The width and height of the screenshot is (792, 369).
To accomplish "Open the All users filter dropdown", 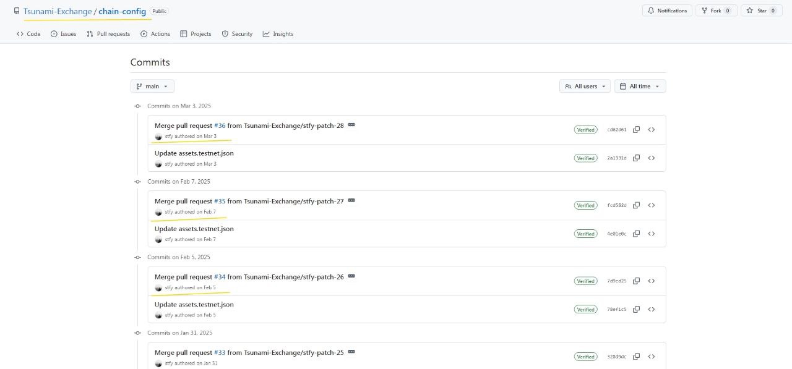I will point(585,87).
